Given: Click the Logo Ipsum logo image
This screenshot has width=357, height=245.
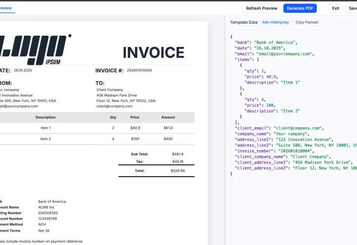Looking at the screenshot, I should point(35,49).
